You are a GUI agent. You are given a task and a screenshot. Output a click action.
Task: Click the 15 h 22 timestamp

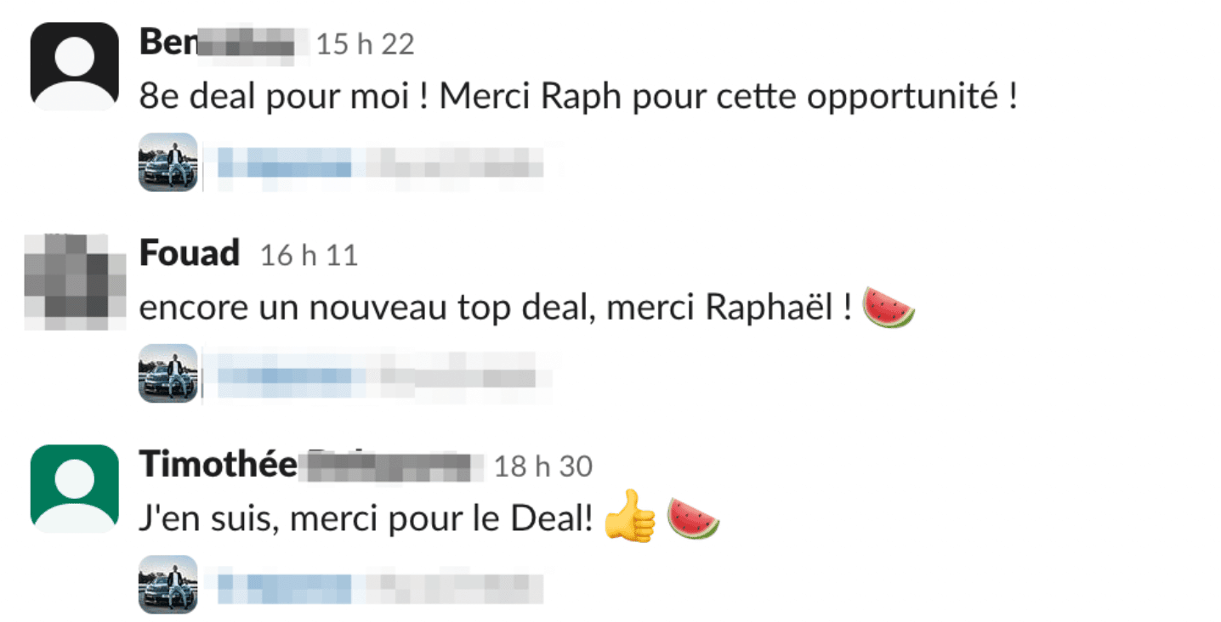pos(365,44)
